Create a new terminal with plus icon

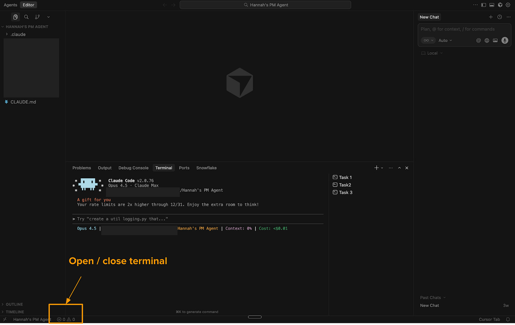pyautogui.click(x=377, y=168)
